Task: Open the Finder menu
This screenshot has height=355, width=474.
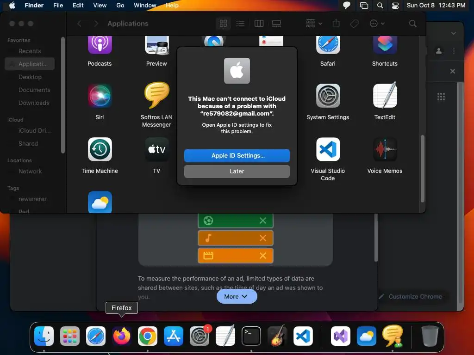Action: point(34,5)
